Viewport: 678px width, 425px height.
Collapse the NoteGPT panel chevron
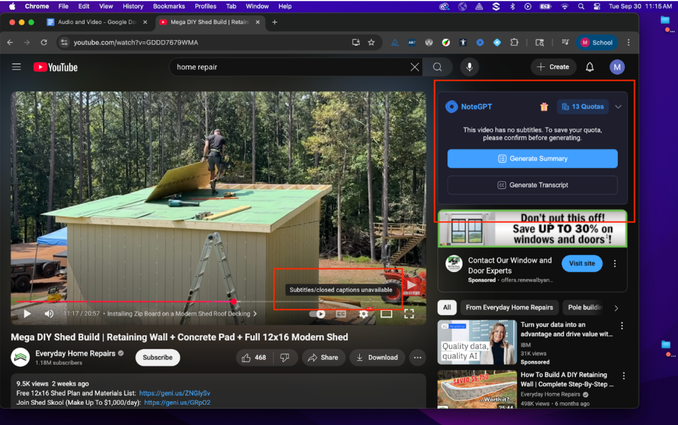pos(618,107)
